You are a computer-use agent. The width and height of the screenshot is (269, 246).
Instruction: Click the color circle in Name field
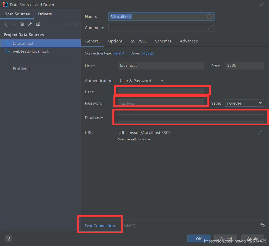209,17
